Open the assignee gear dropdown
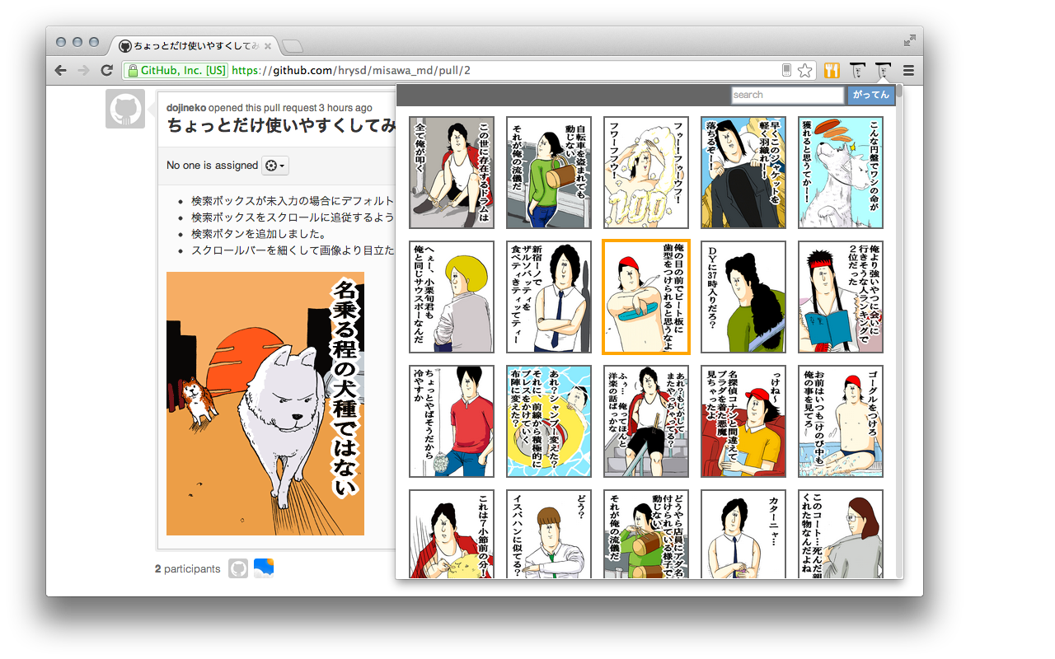The height and width of the screenshot is (659, 1055). click(x=275, y=166)
